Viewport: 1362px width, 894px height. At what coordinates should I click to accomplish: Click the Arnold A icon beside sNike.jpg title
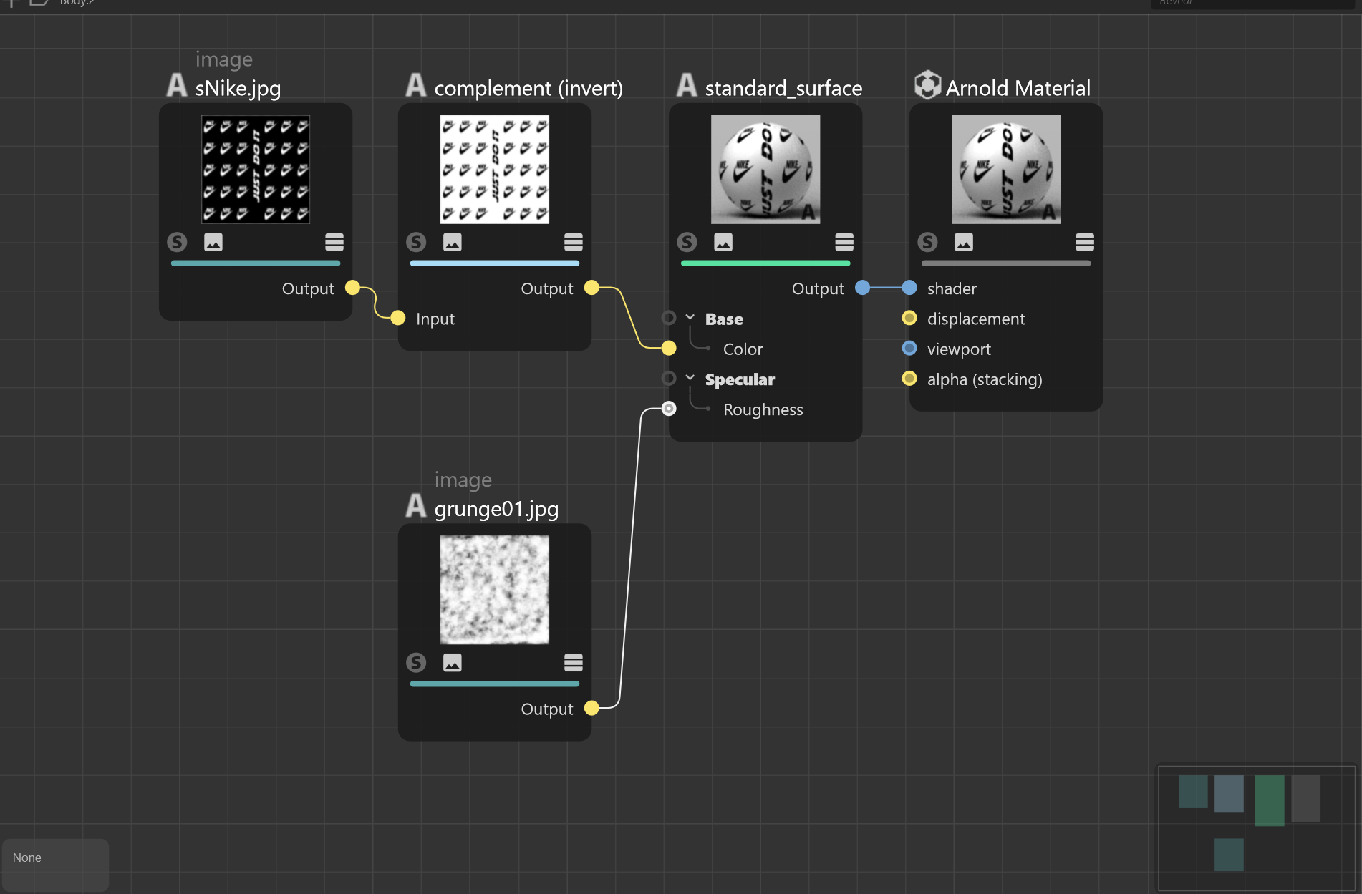[x=177, y=85]
